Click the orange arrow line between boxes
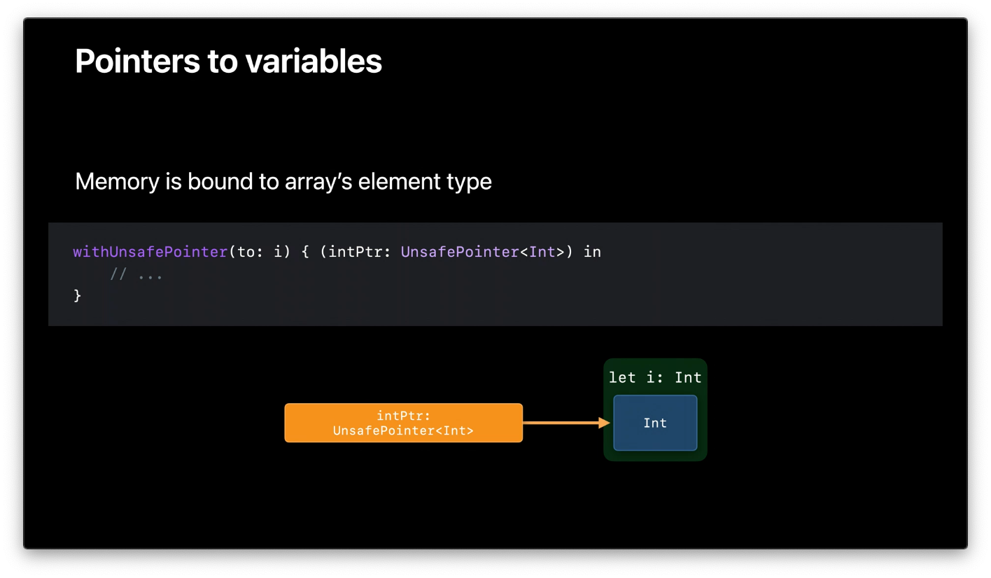The image size is (991, 578). [560, 423]
